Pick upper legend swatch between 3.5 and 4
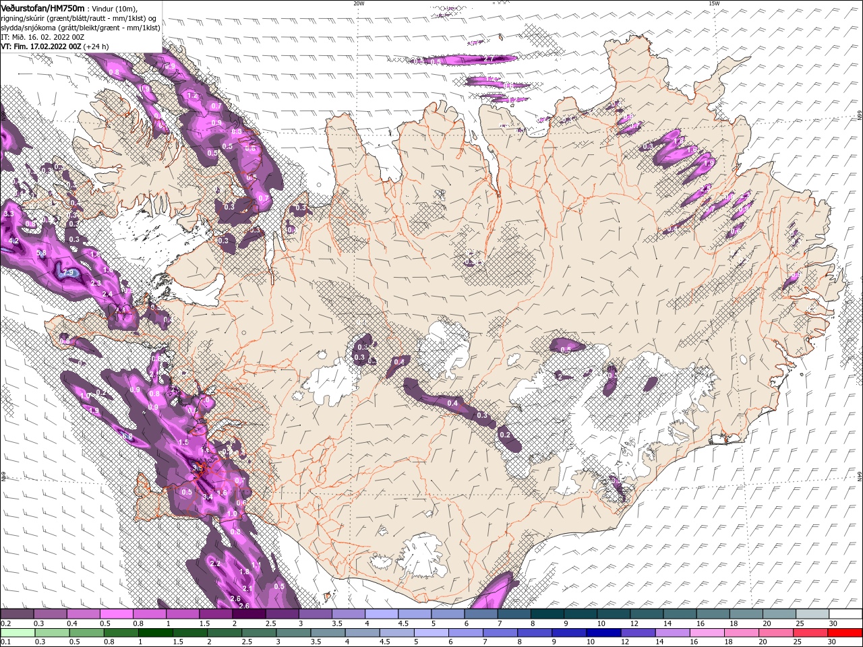Screen dimensions: 863x647 point(349,614)
